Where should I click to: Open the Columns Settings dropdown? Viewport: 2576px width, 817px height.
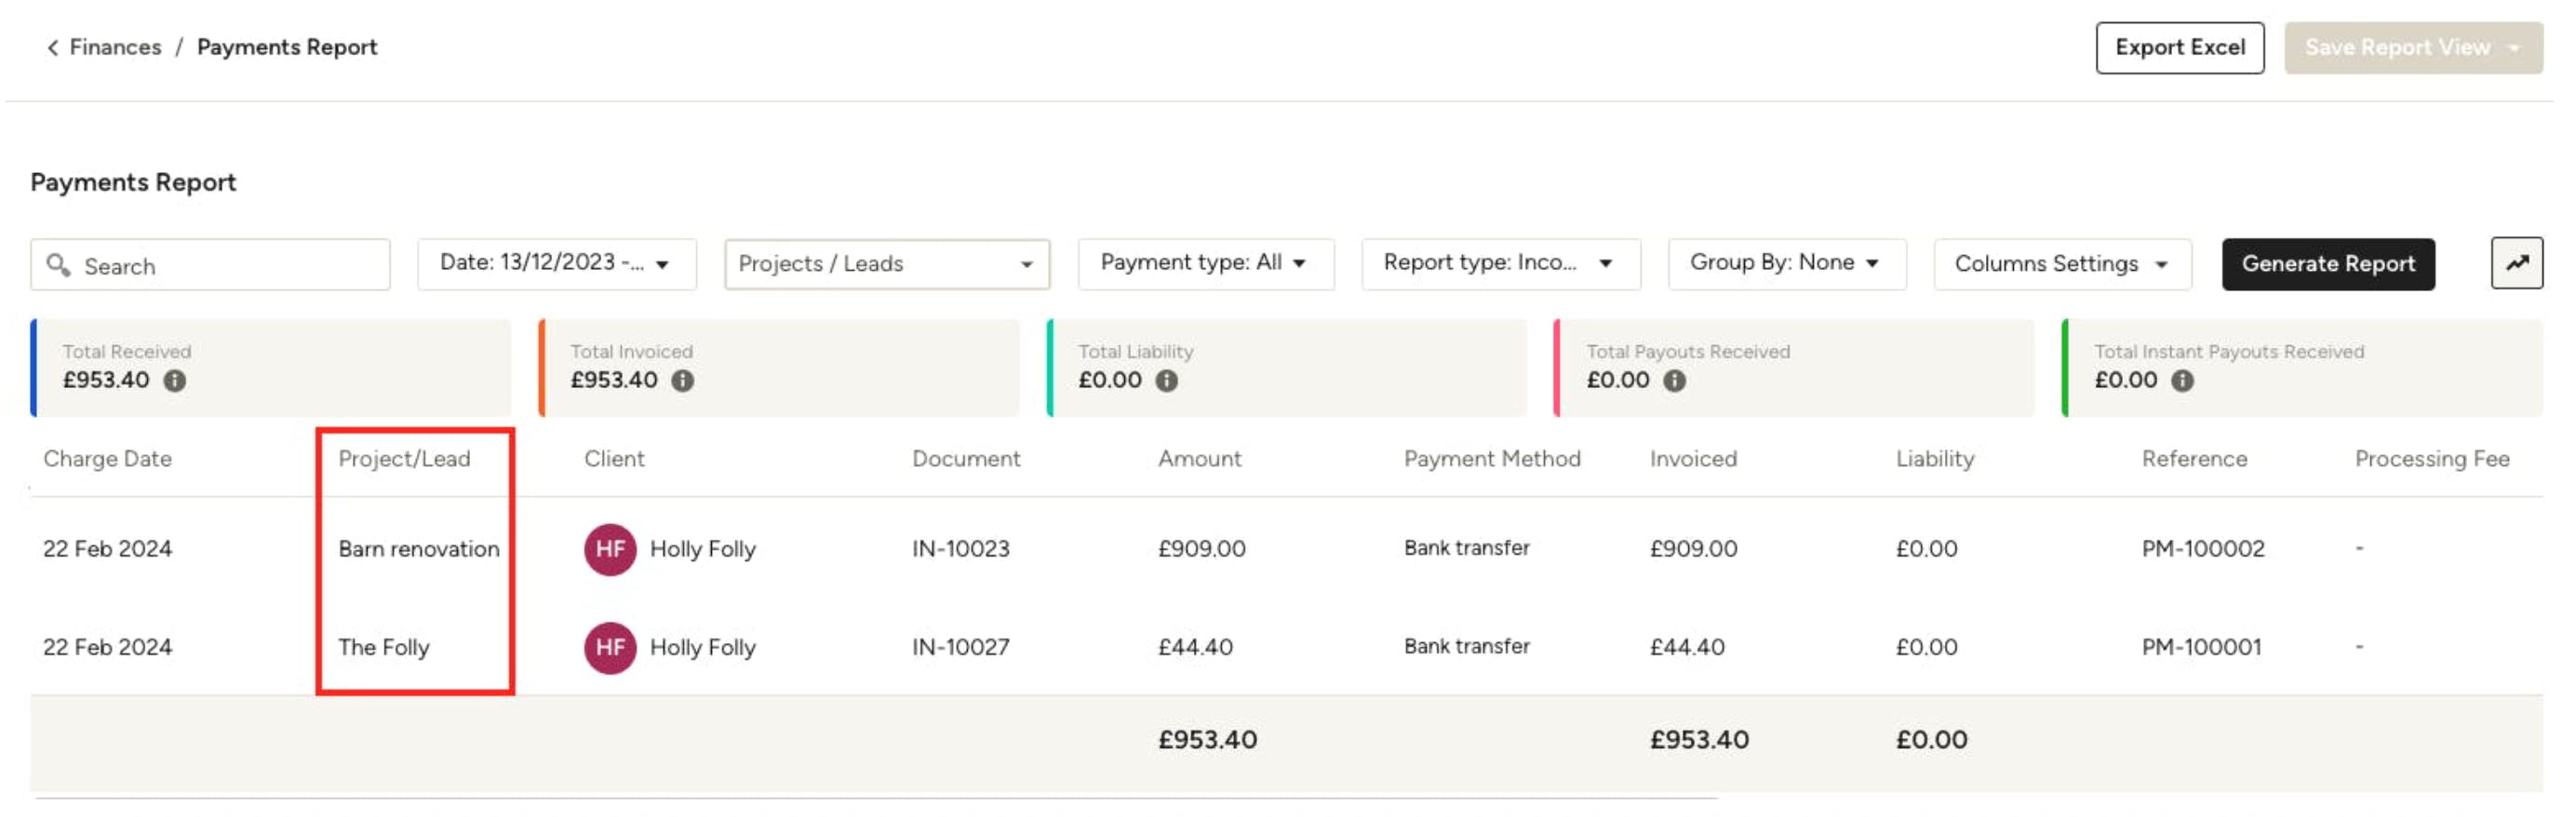2062,264
